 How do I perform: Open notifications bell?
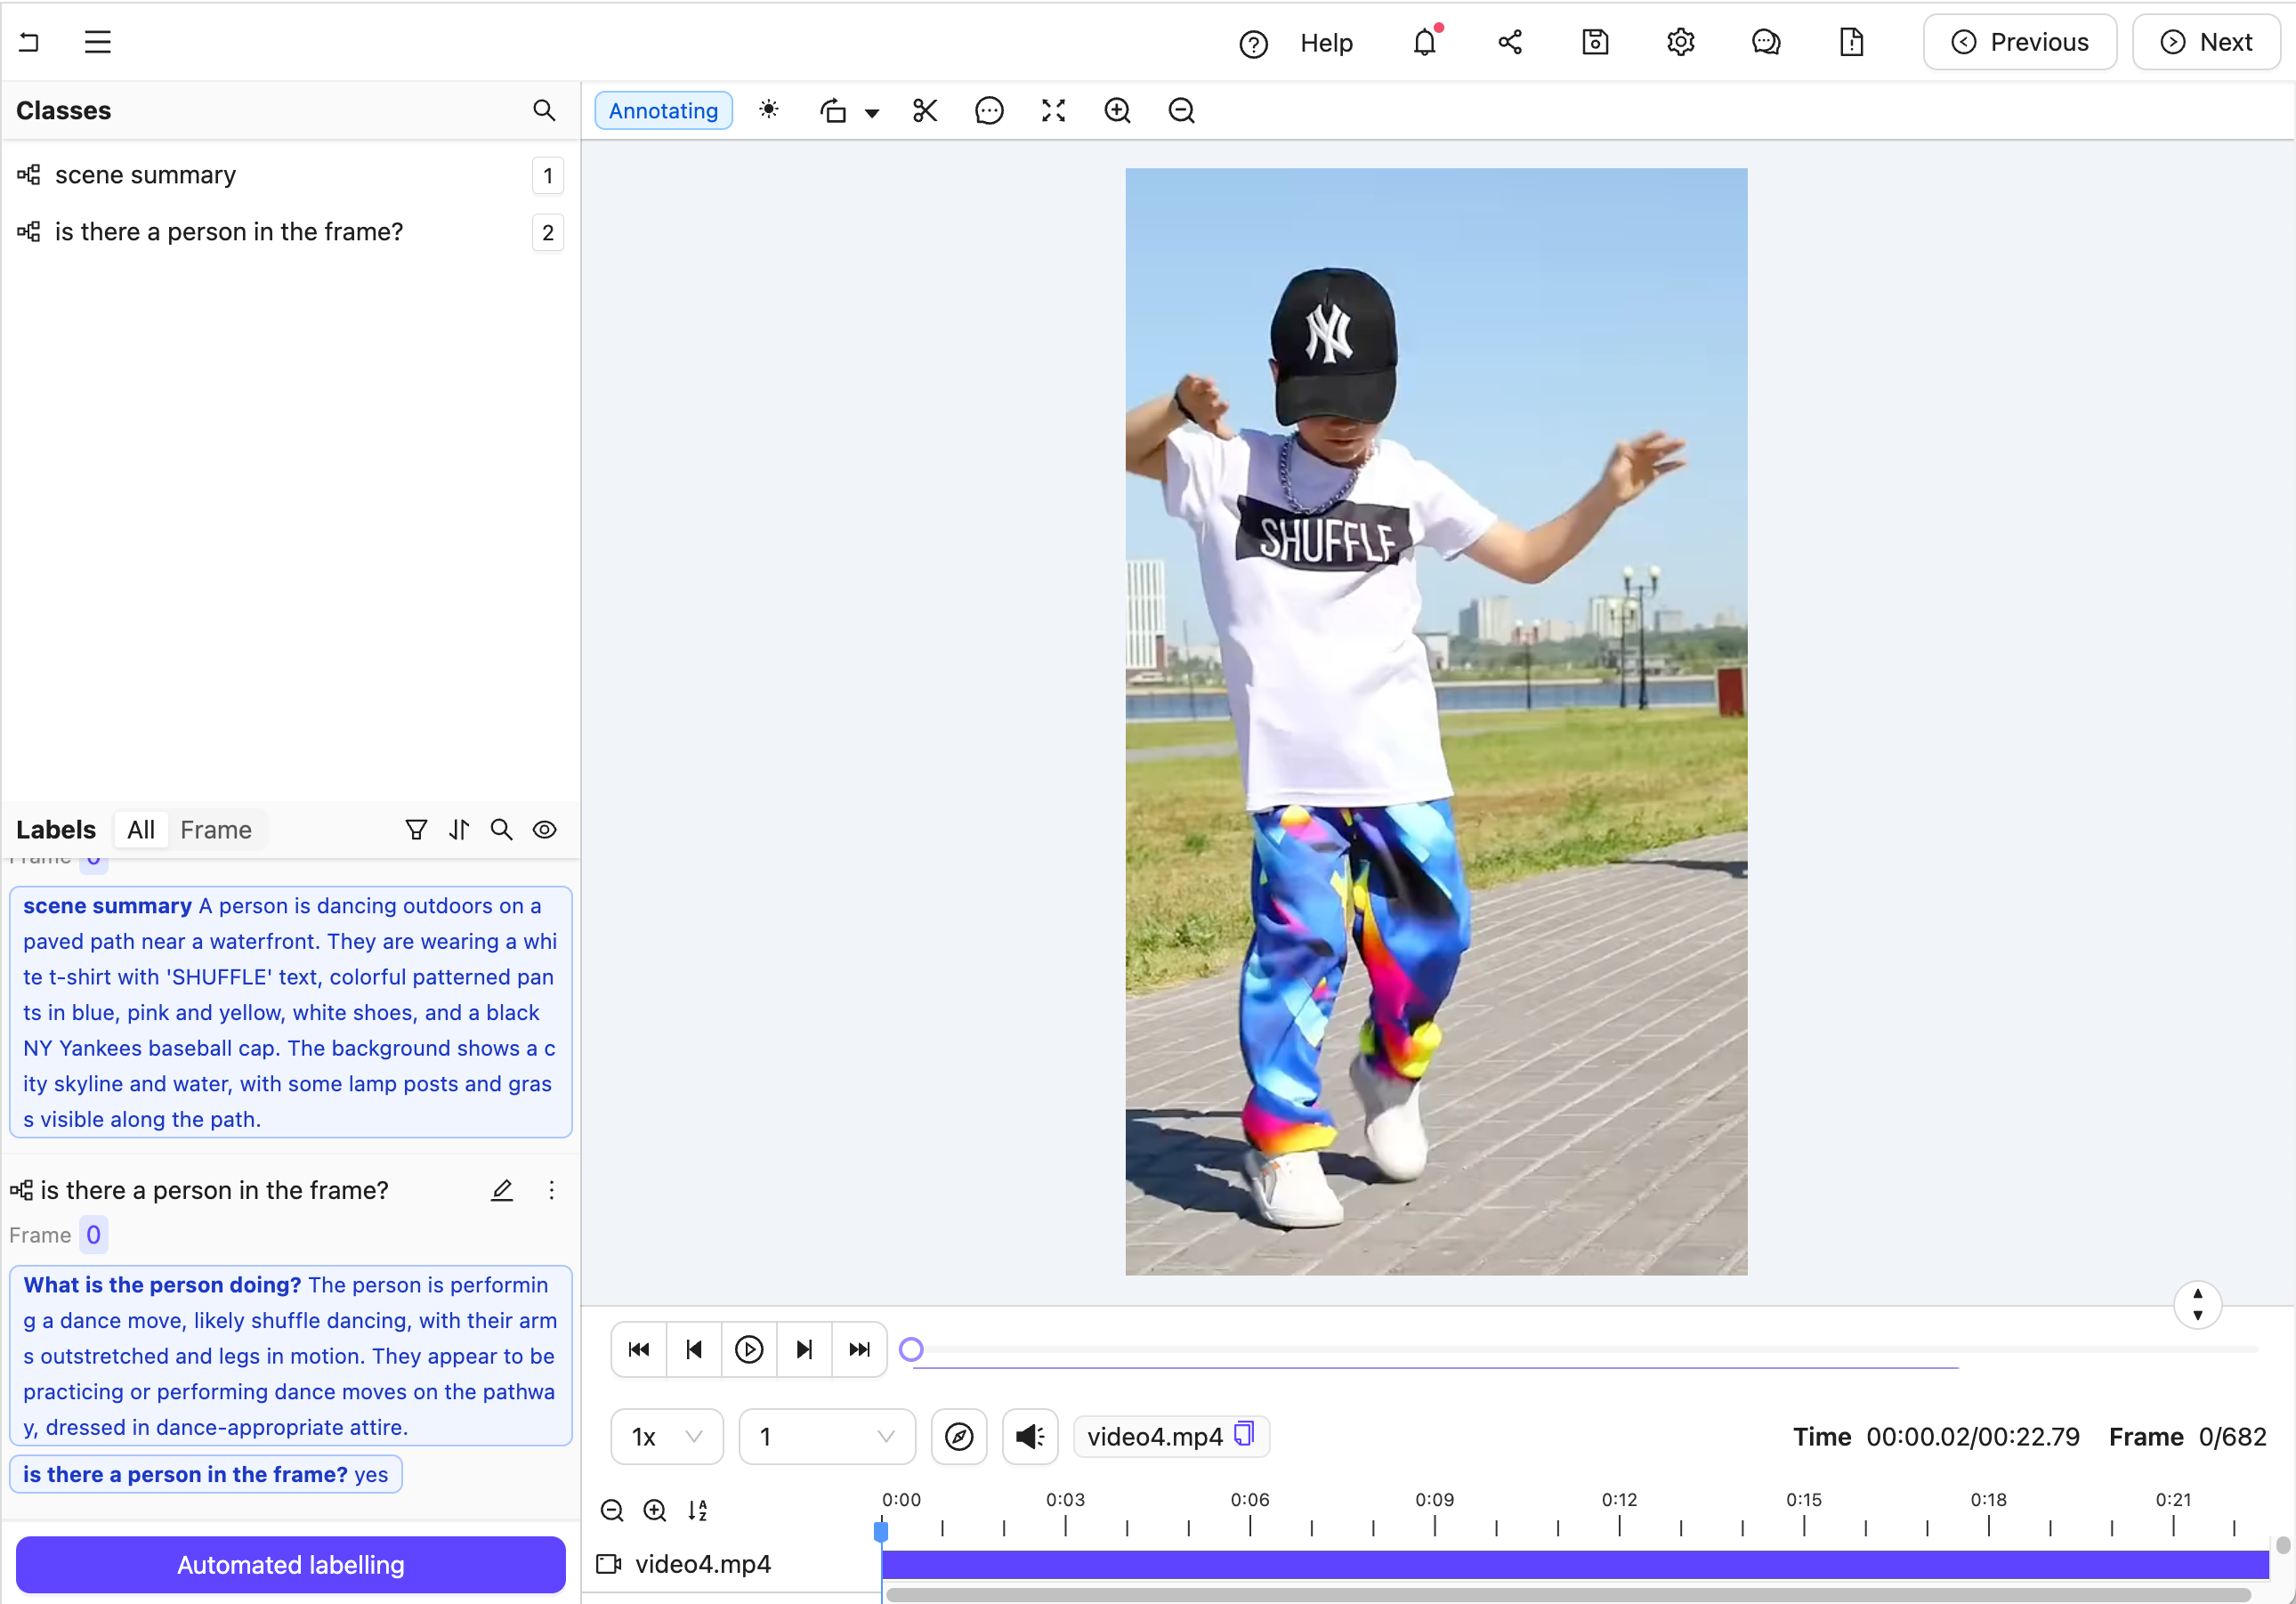(x=1425, y=42)
